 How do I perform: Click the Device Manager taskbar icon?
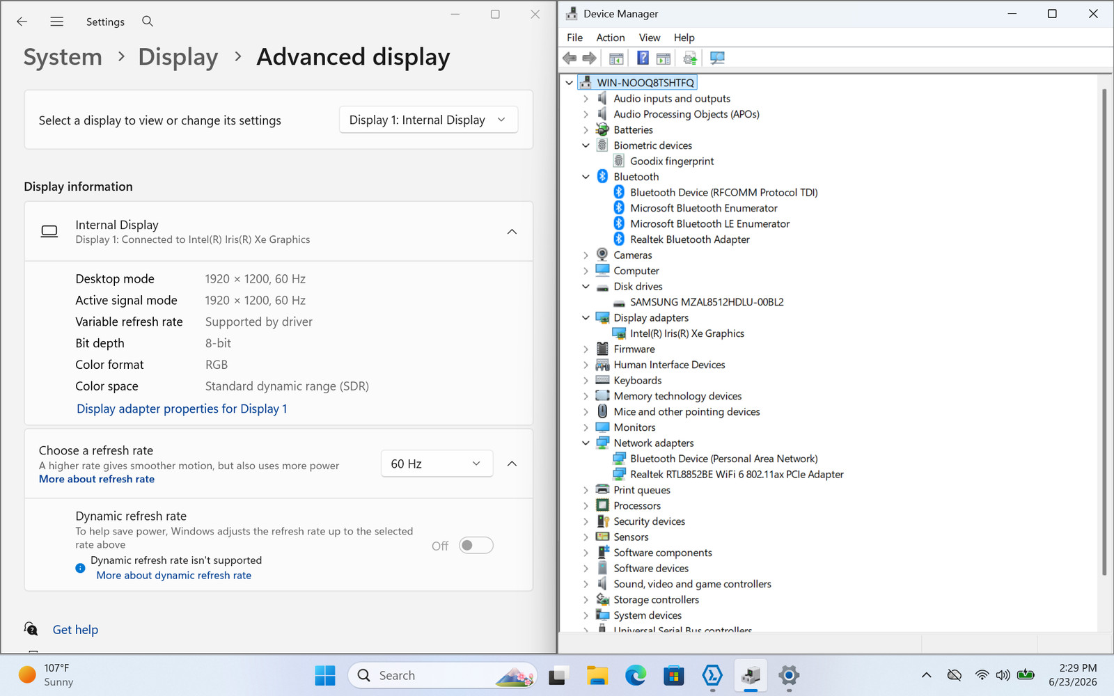click(x=751, y=675)
